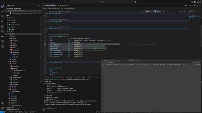
Task: Click the editor minimap
Action: point(194,15)
